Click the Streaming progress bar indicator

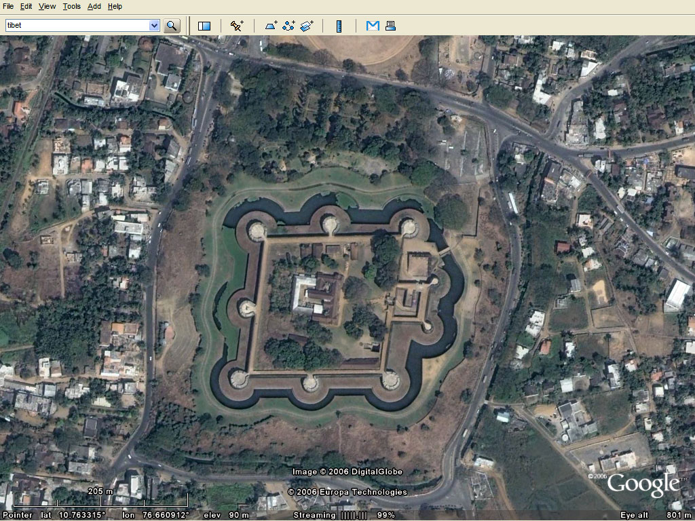pyautogui.click(x=354, y=516)
